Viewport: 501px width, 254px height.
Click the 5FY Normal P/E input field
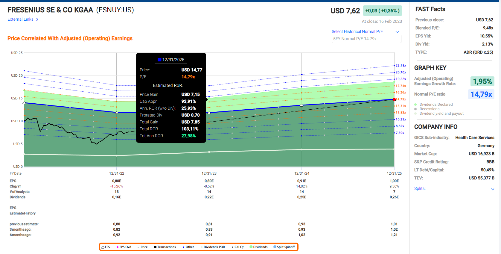pos(366,39)
